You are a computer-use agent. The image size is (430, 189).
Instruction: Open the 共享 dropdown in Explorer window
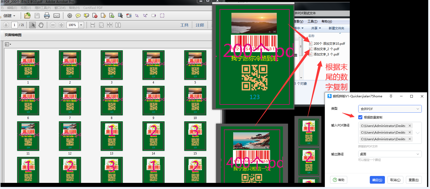click(316, 28)
